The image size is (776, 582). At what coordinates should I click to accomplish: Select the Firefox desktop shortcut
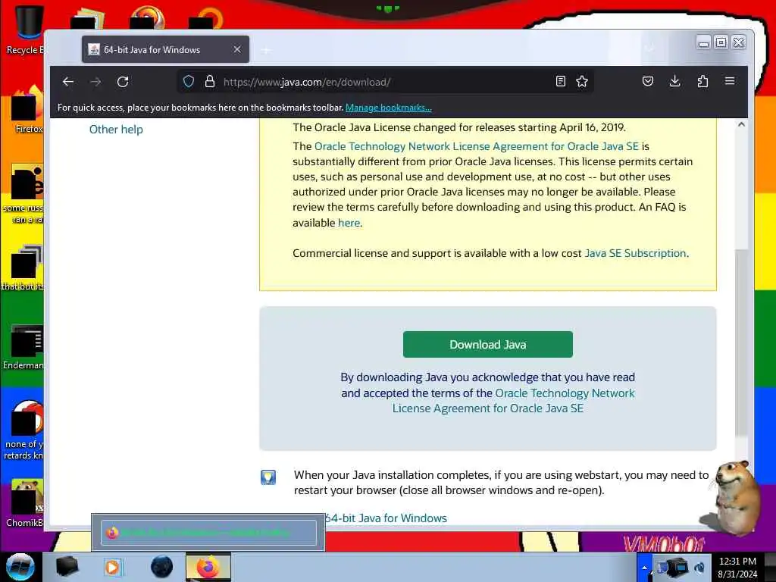coord(26,109)
